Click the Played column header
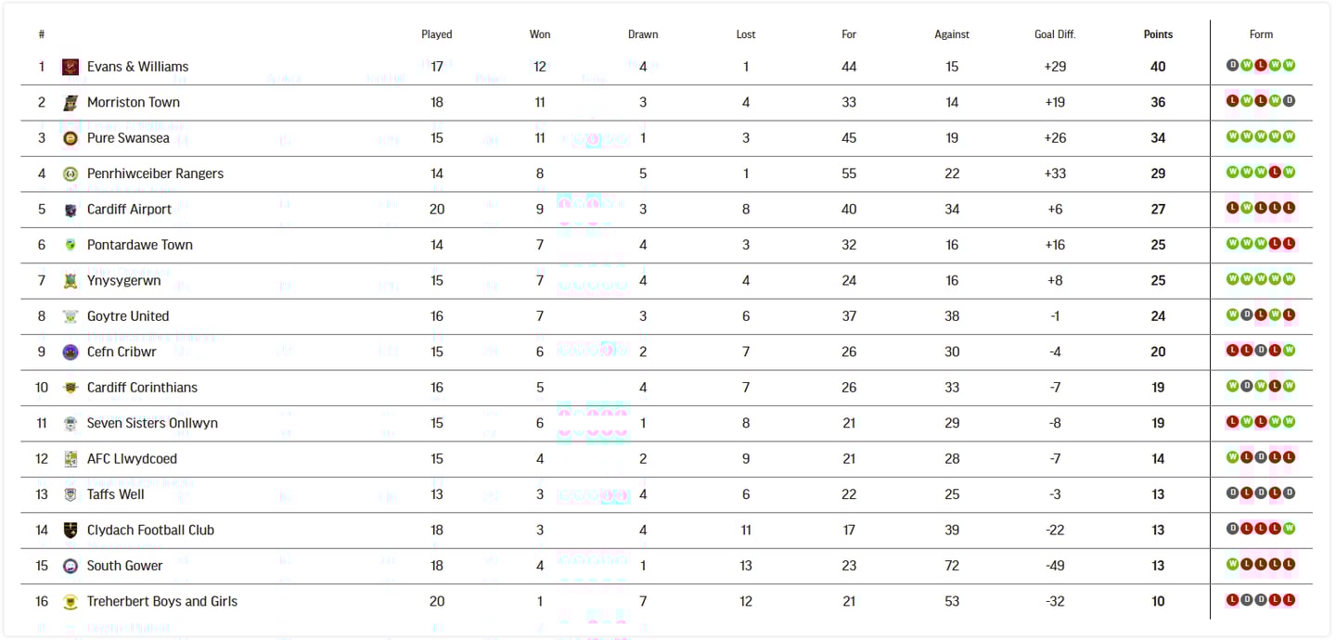 pyautogui.click(x=437, y=34)
